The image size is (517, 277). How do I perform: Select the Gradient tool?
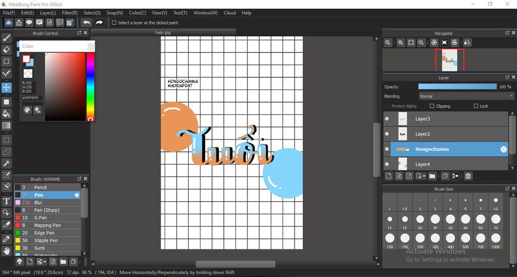(x=6, y=125)
